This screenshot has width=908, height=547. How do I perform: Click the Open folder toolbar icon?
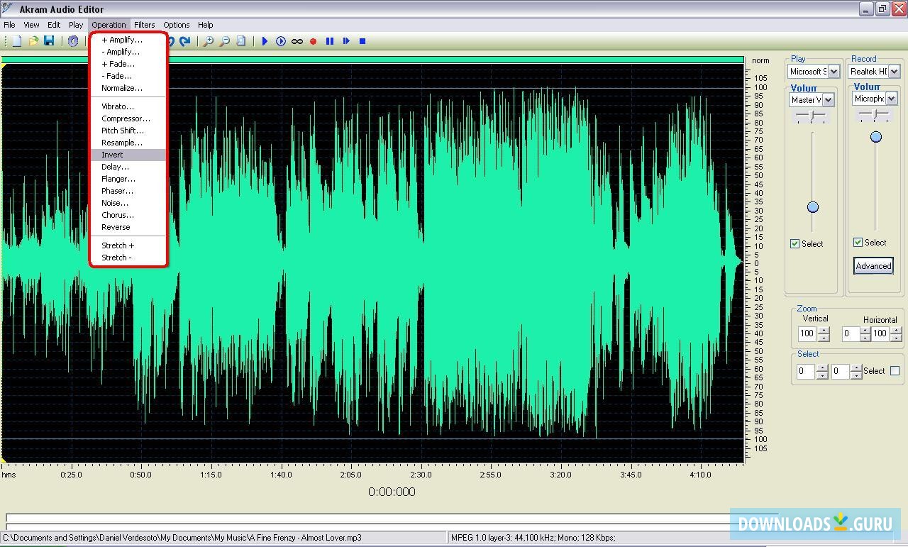pyautogui.click(x=33, y=41)
